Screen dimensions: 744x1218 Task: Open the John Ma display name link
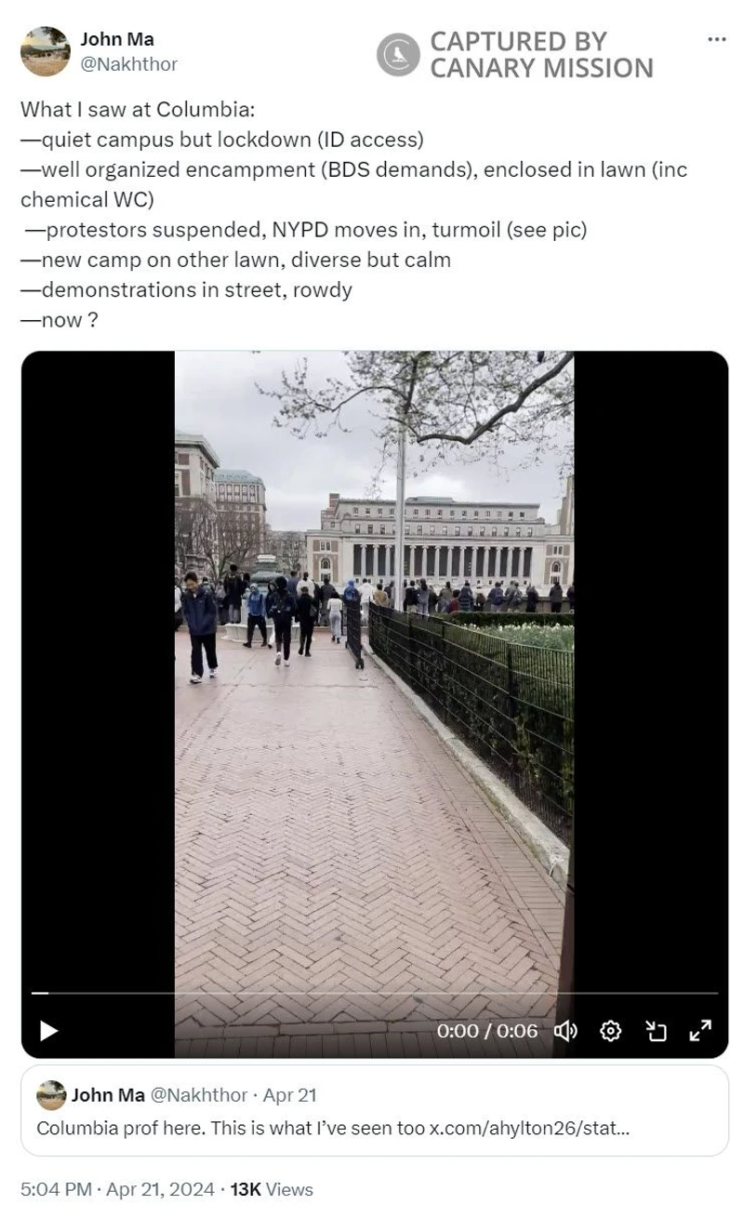tap(117, 39)
